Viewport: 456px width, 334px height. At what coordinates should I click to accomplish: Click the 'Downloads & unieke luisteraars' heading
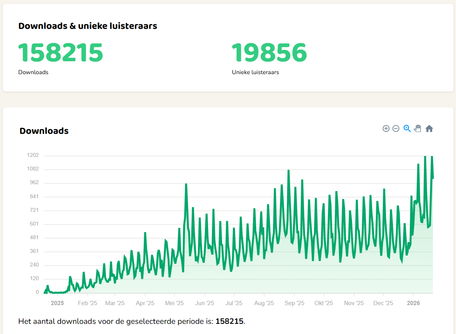point(88,26)
